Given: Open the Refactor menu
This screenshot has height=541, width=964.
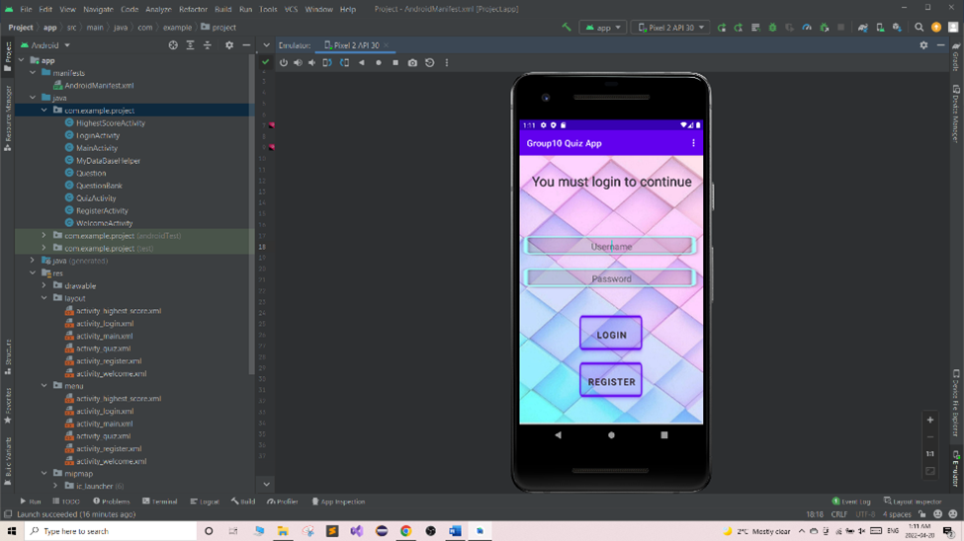Looking at the screenshot, I should (x=193, y=9).
